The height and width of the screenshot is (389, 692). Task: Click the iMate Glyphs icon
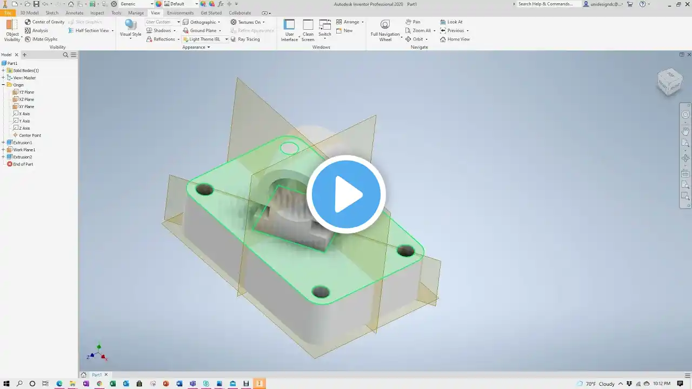click(x=28, y=39)
